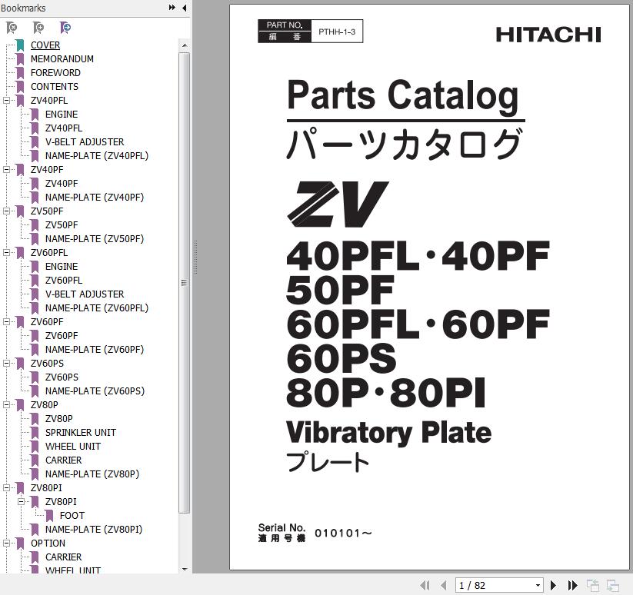Click the delete bookmark icon
The height and width of the screenshot is (595, 633).
[12, 28]
